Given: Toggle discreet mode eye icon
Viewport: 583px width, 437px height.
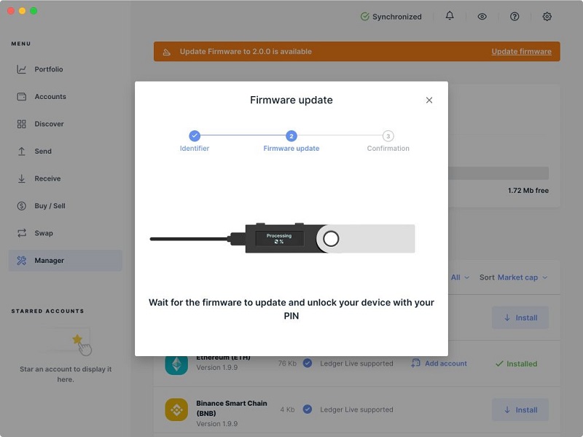Looking at the screenshot, I should (x=482, y=16).
